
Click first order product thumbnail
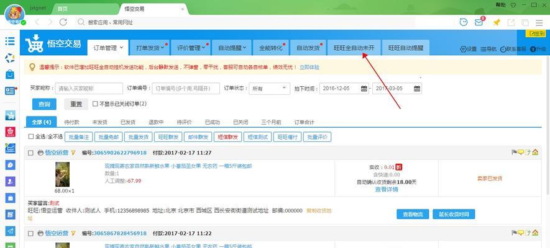pos(62,174)
